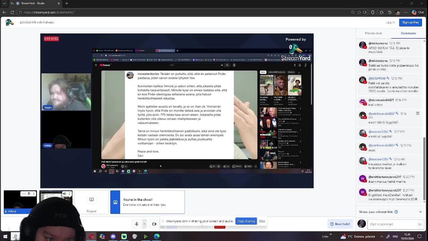
Task: Click the 'okok' comment message
Action: click(372, 151)
